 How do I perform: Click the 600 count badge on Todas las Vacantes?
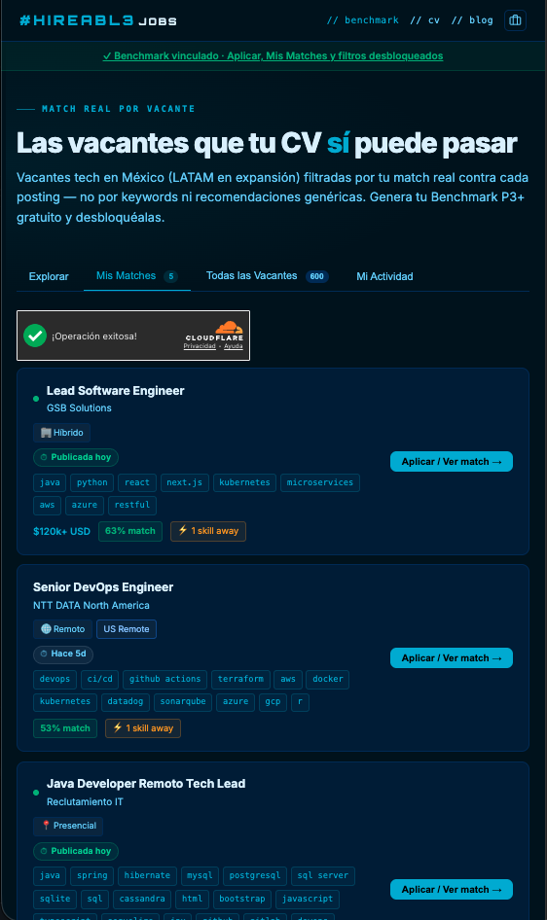pos(317,276)
